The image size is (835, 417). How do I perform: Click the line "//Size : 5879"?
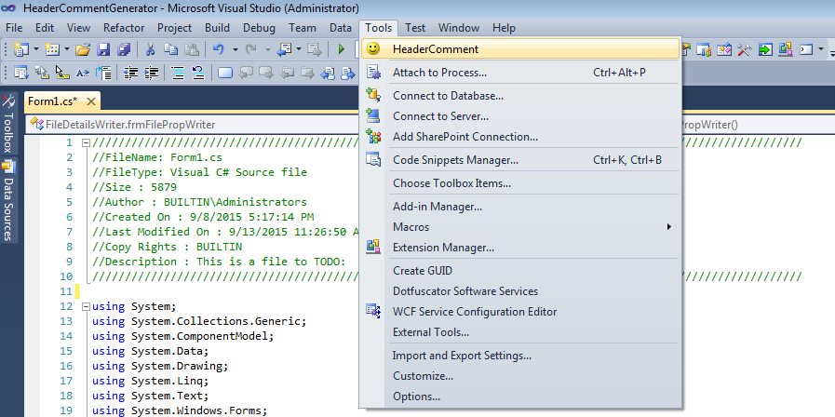coord(134,187)
